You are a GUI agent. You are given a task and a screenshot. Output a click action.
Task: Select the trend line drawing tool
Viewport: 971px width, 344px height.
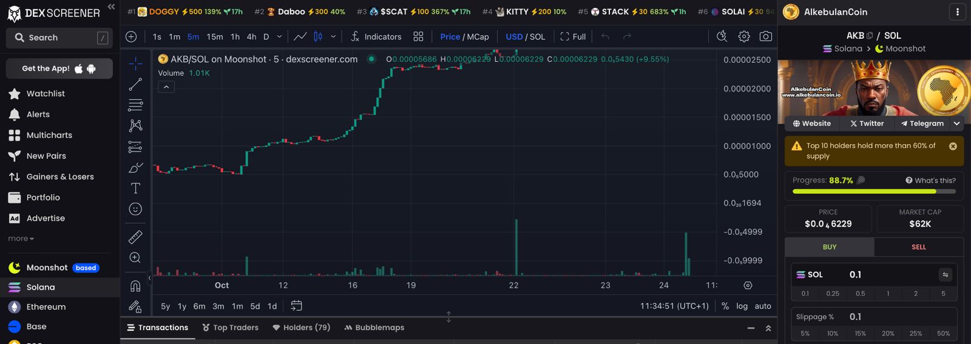point(135,84)
